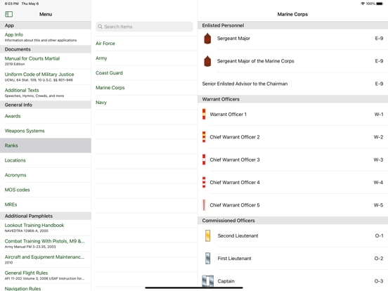Click the Captain double bar insignia
Screen dimensions: 388x291
click(x=207, y=281)
